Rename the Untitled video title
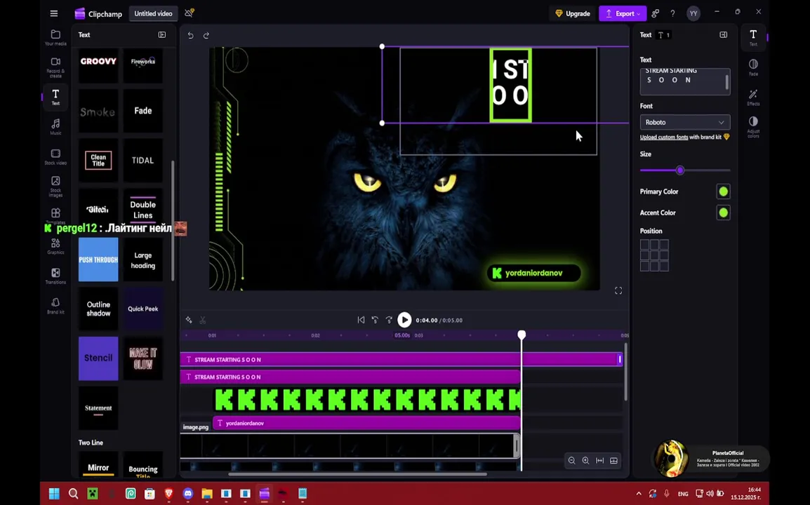This screenshot has height=505, width=810. 153,13
